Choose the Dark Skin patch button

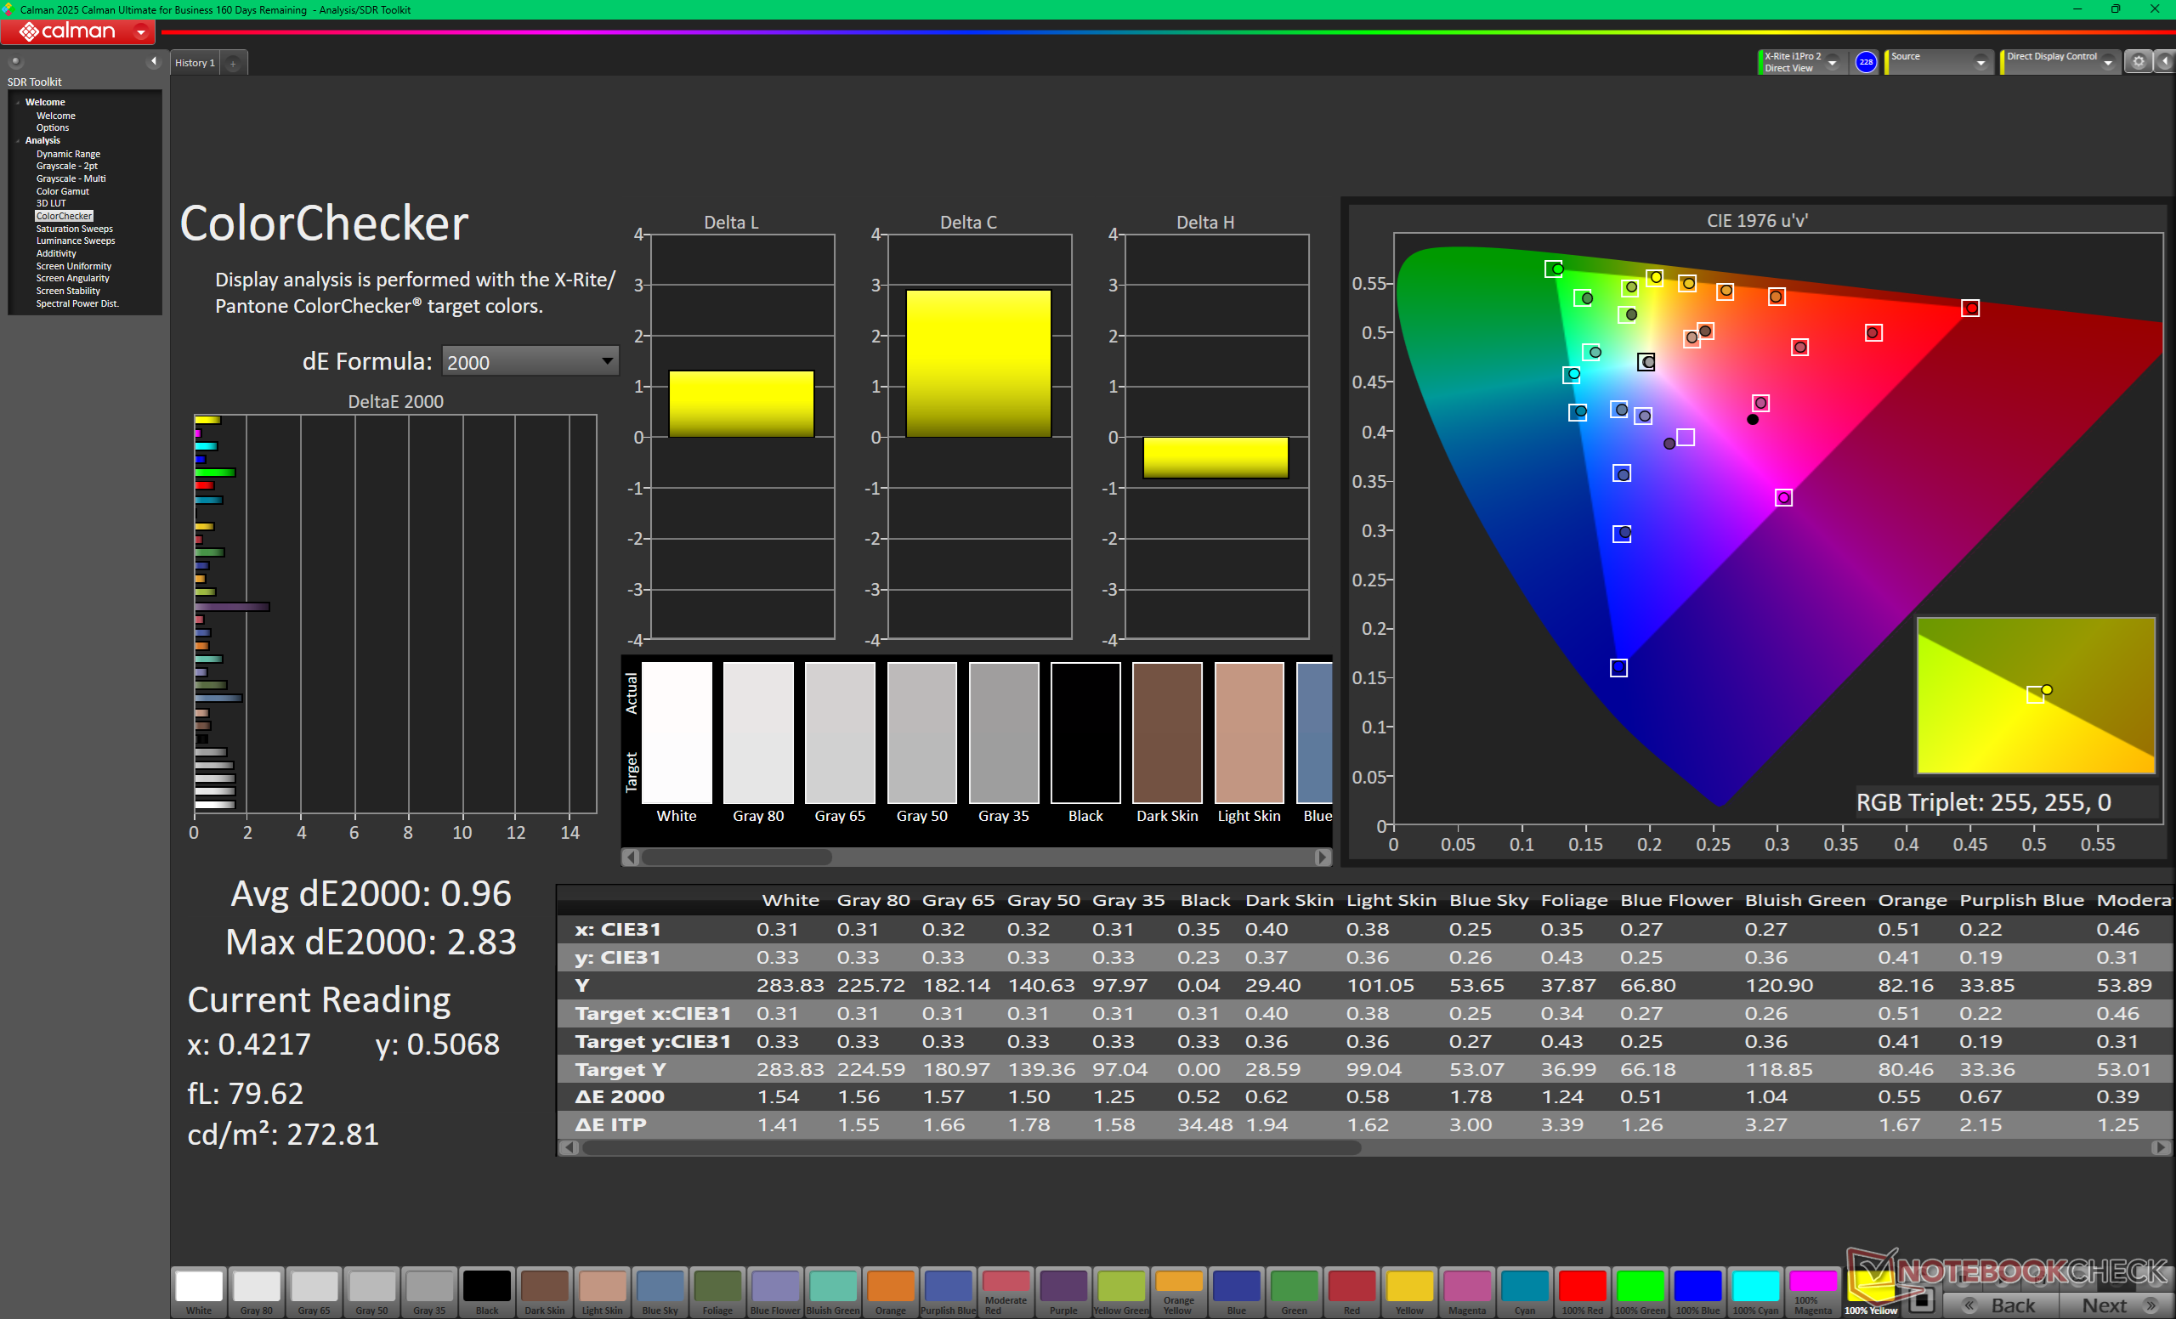[544, 1292]
